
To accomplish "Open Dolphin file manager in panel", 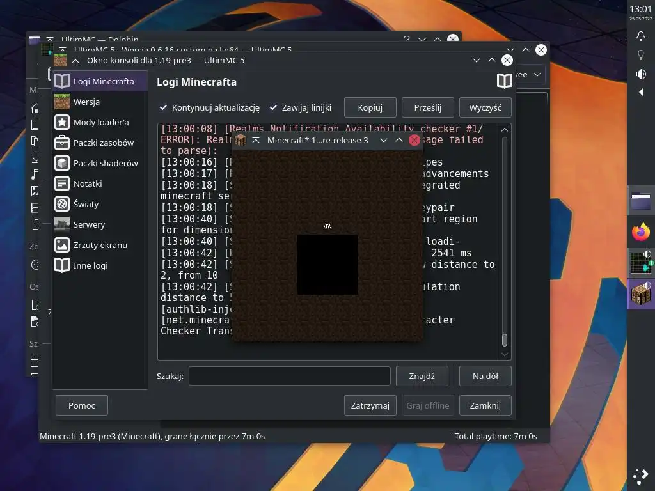I will (641, 201).
